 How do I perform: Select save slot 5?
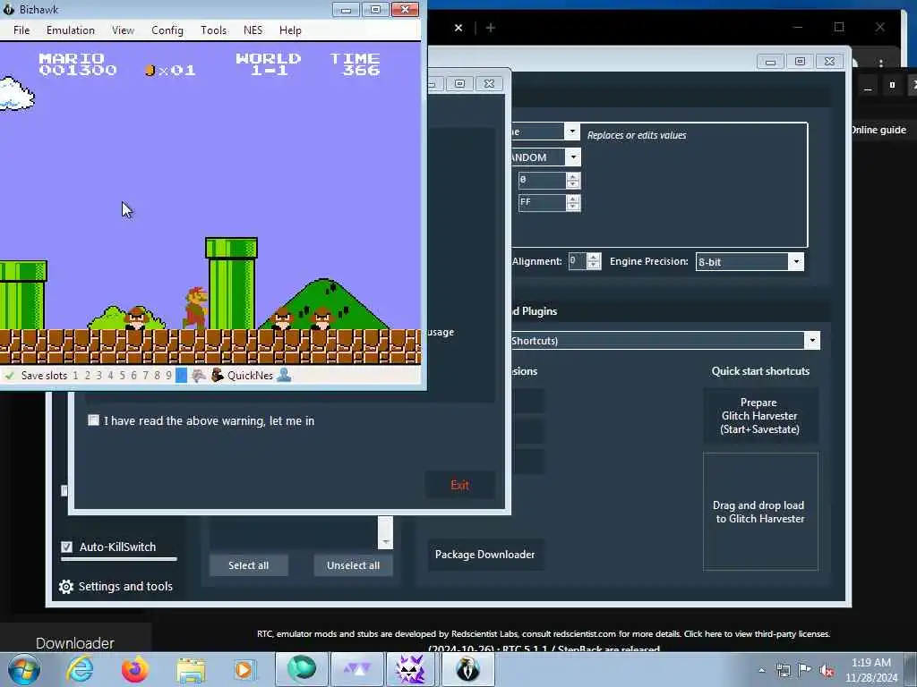pyautogui.click(x=122, y=376)
